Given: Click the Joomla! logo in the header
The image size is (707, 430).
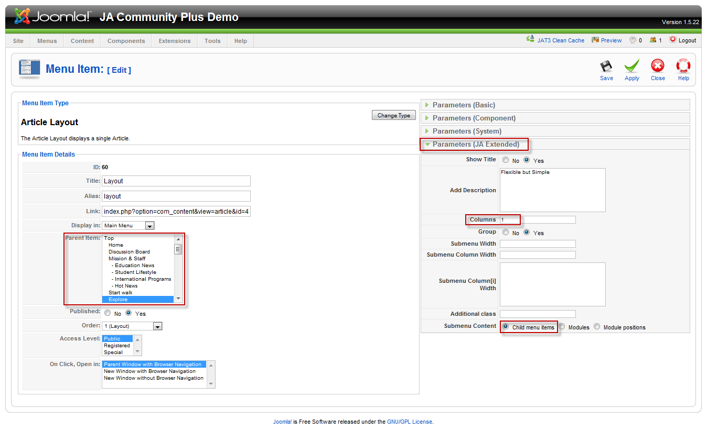Looking at the screenshot, I should pyautogui.click(x=52, y=17).
